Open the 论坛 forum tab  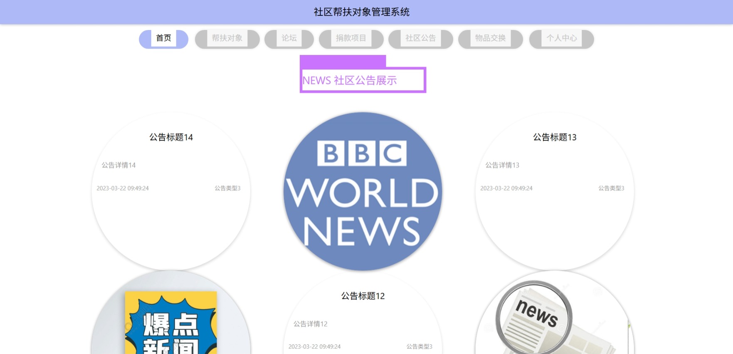(289, 39)
